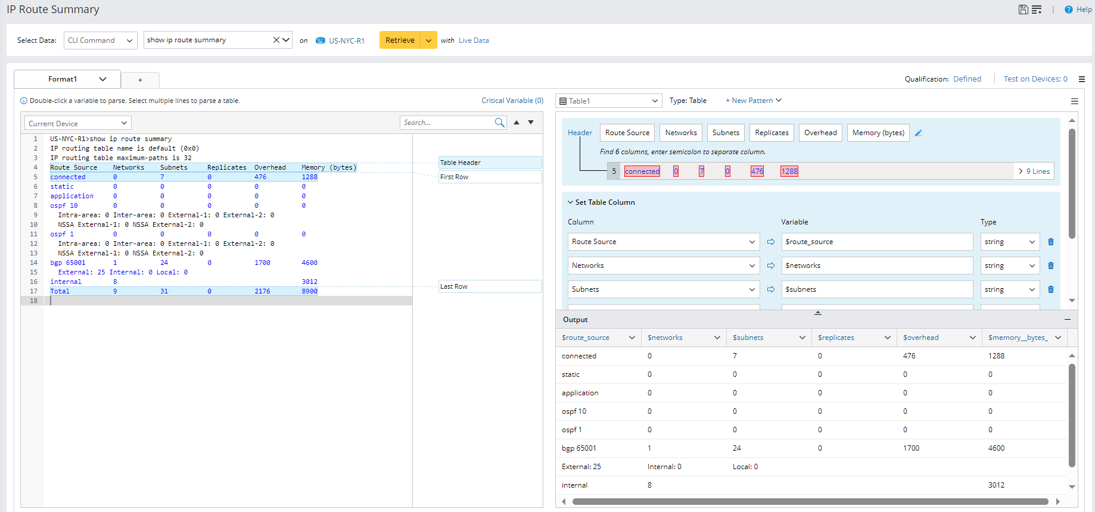Delete the Route Source column mapping
Viewport: 1095px width, 512px height.
[x=1051, y=242]
